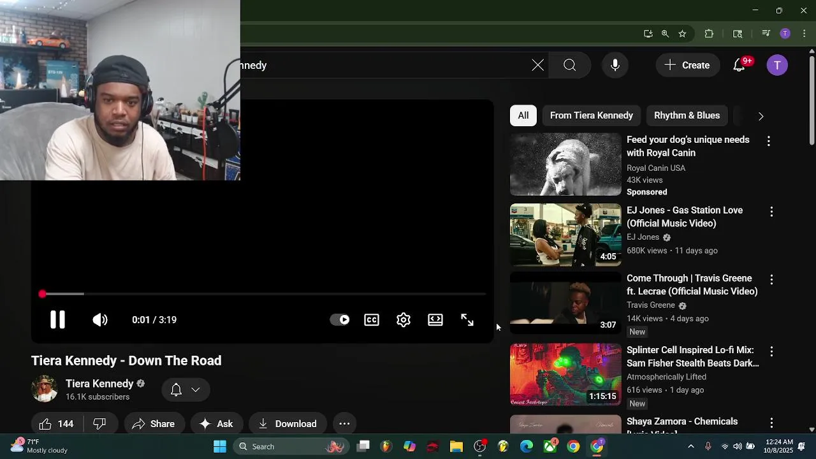Toggle the autoplay switch in the player
This screenshot has height=459, width=816.
click(x=340, y=320)
